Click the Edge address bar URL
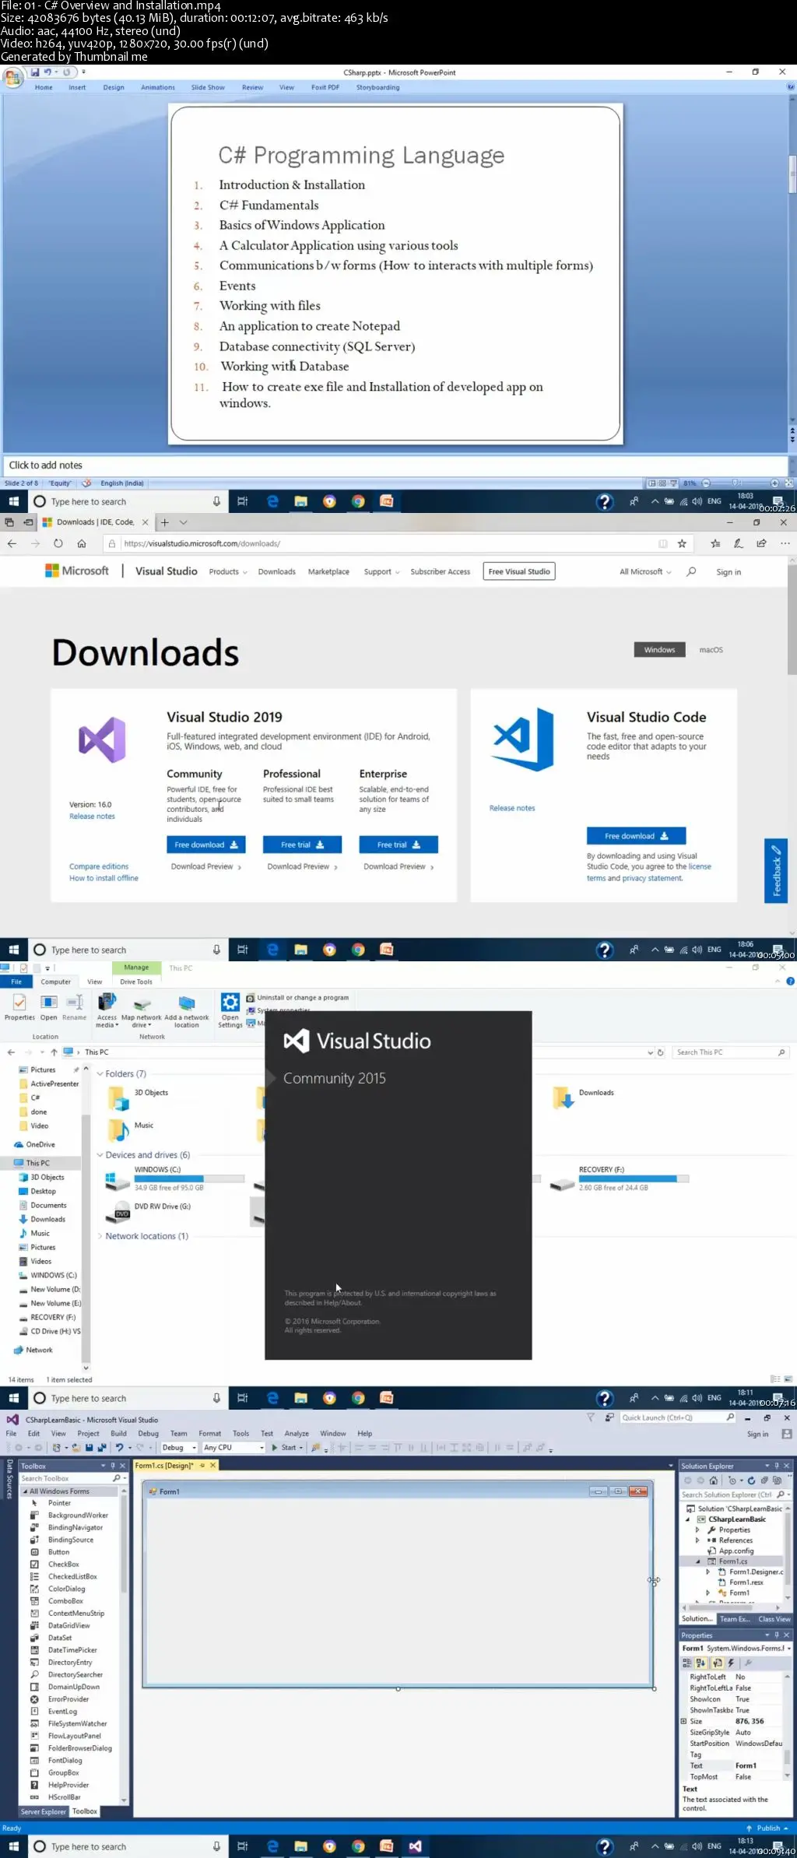The image size is (797, 1858). (202, 543)
